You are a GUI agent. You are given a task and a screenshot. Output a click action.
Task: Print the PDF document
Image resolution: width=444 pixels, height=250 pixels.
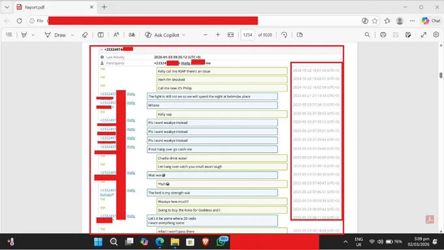383,35
